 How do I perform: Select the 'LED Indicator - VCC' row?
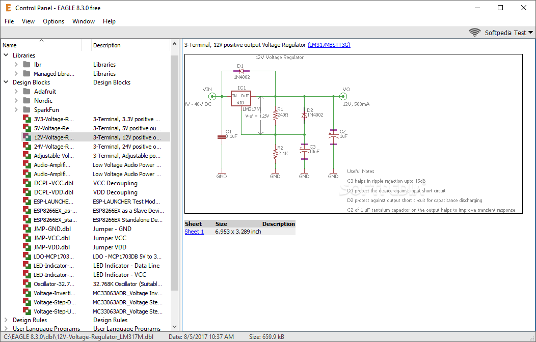[x=119, y=274]
